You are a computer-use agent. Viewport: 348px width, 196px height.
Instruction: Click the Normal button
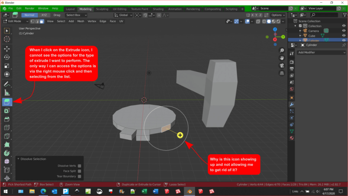pos(29,15)
